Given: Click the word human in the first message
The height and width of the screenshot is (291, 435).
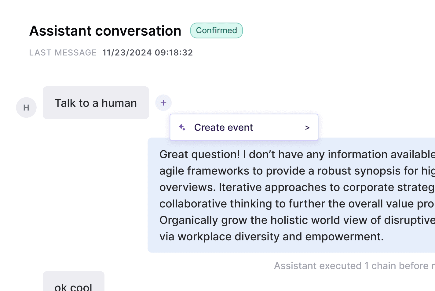Looking at the screenshot, I should (119, 103).
